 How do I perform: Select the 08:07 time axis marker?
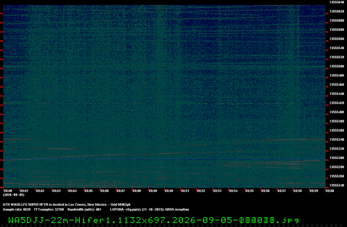(121, 191)
